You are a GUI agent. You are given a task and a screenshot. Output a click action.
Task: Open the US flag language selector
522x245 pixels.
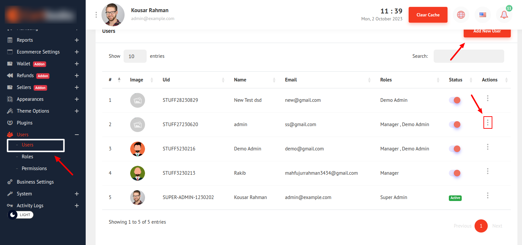482,15
